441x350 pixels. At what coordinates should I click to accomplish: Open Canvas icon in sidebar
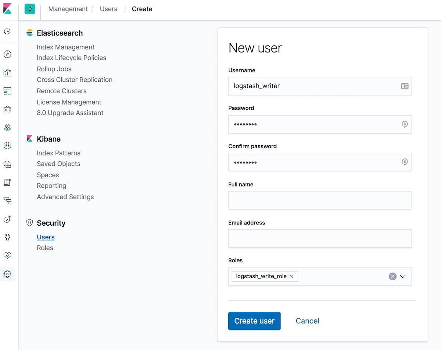7,109
